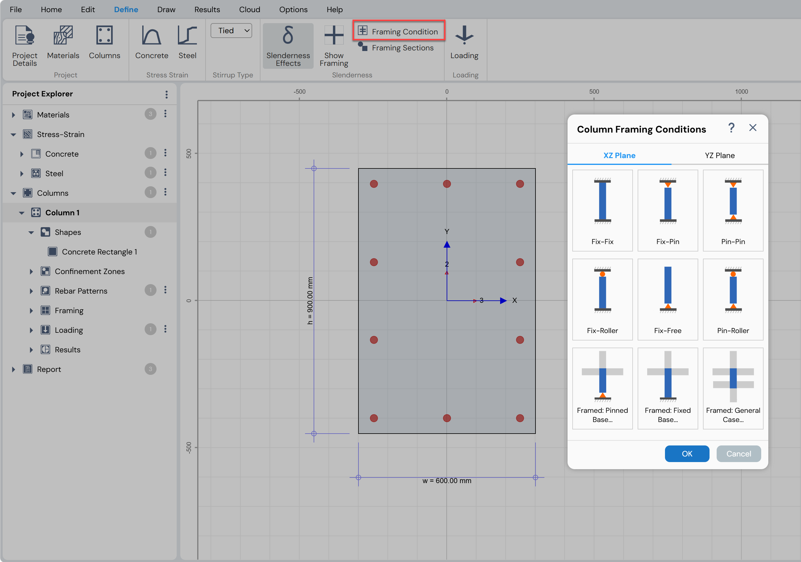
Task: Collapse the Column 1 tree node
Action: (22, 213)
